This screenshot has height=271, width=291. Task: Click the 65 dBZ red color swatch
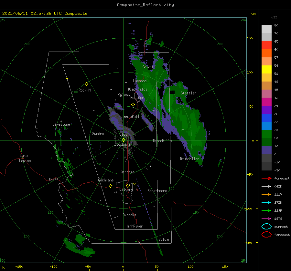coord(266,45)
